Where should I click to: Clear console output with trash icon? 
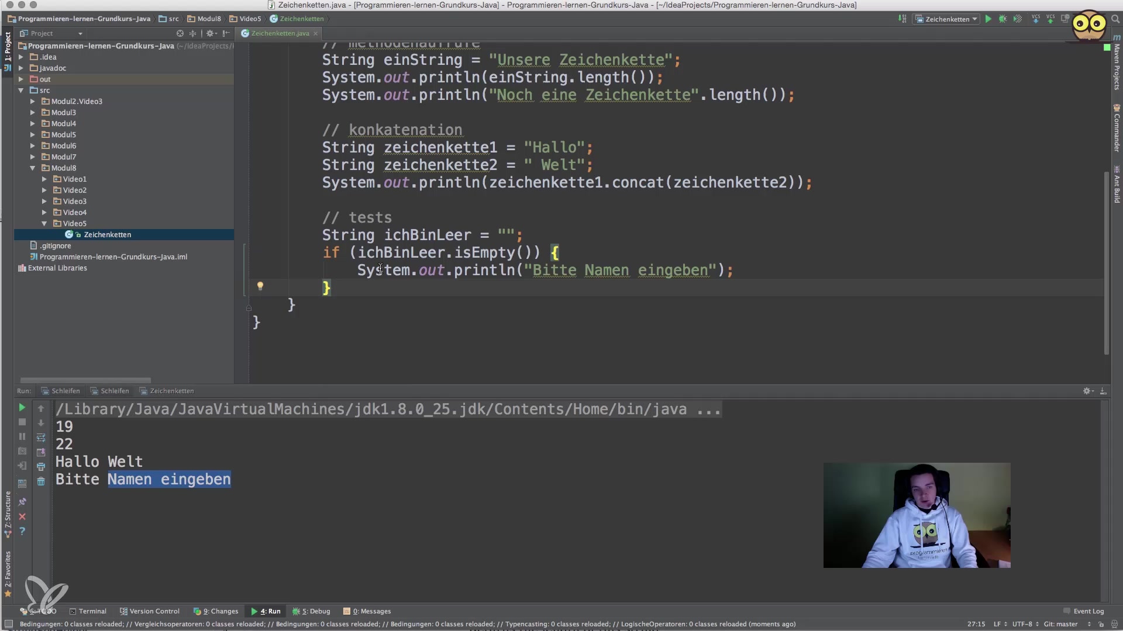pos(41,481)
